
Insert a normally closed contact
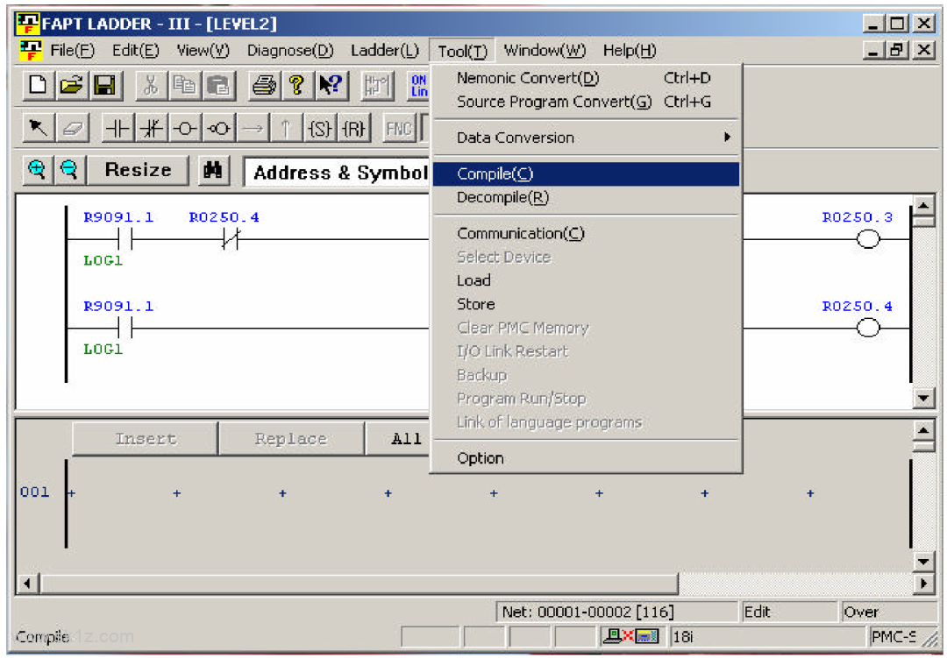pyautogui.click(x=152, y=128)
